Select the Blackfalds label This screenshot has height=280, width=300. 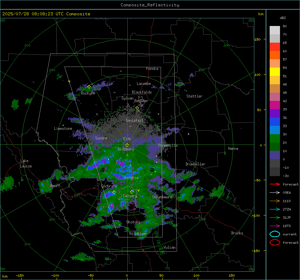pyautogui.click(x=142, y=92)
